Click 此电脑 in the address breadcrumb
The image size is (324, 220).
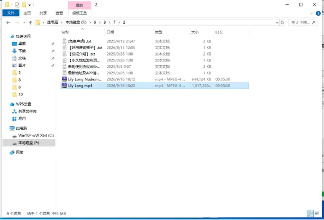53,22
